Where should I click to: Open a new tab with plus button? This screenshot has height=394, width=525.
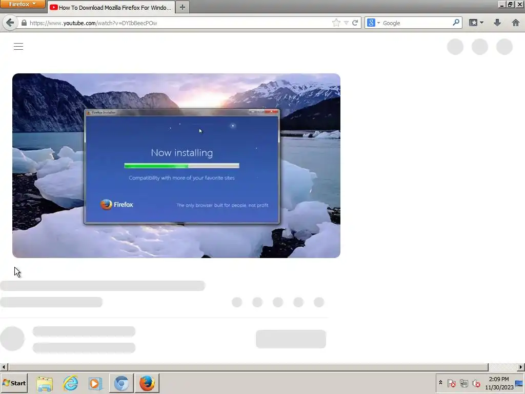tap(183, 7)
